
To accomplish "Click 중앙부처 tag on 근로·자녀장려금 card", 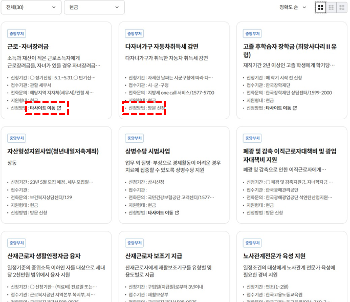I will click(x=16, y=34).
